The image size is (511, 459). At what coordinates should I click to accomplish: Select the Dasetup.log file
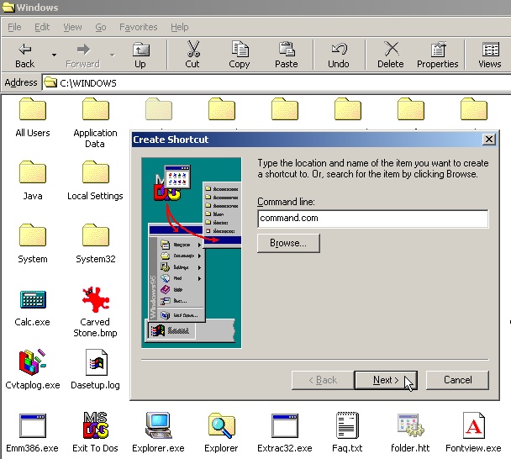(96, 369)
